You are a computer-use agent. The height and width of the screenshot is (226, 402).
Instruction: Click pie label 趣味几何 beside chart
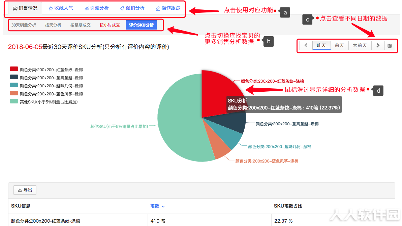tap(279, 146)
